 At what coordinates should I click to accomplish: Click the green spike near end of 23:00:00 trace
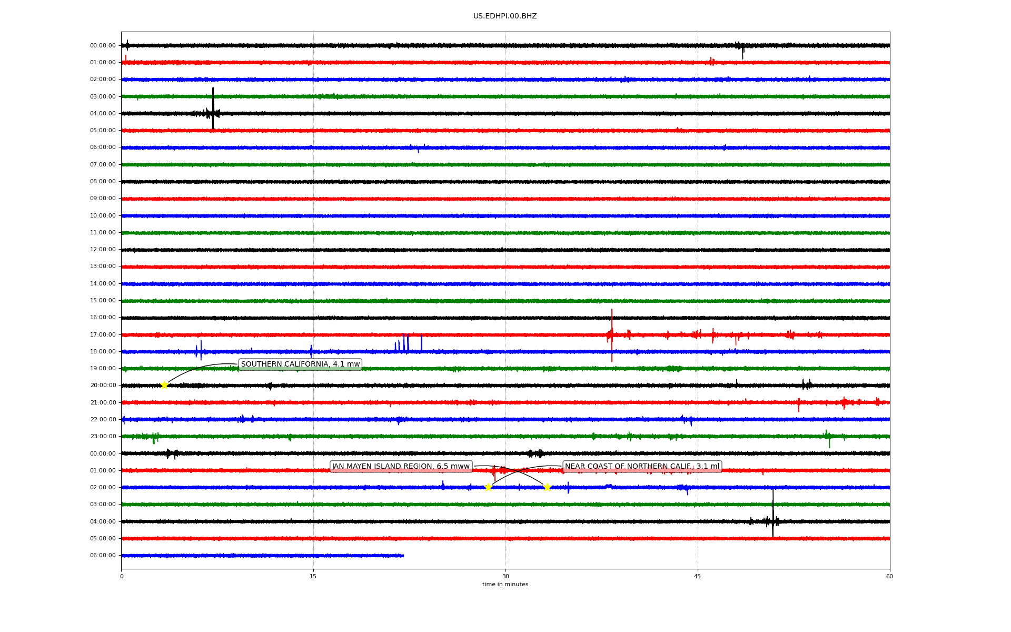coord(829,440)
